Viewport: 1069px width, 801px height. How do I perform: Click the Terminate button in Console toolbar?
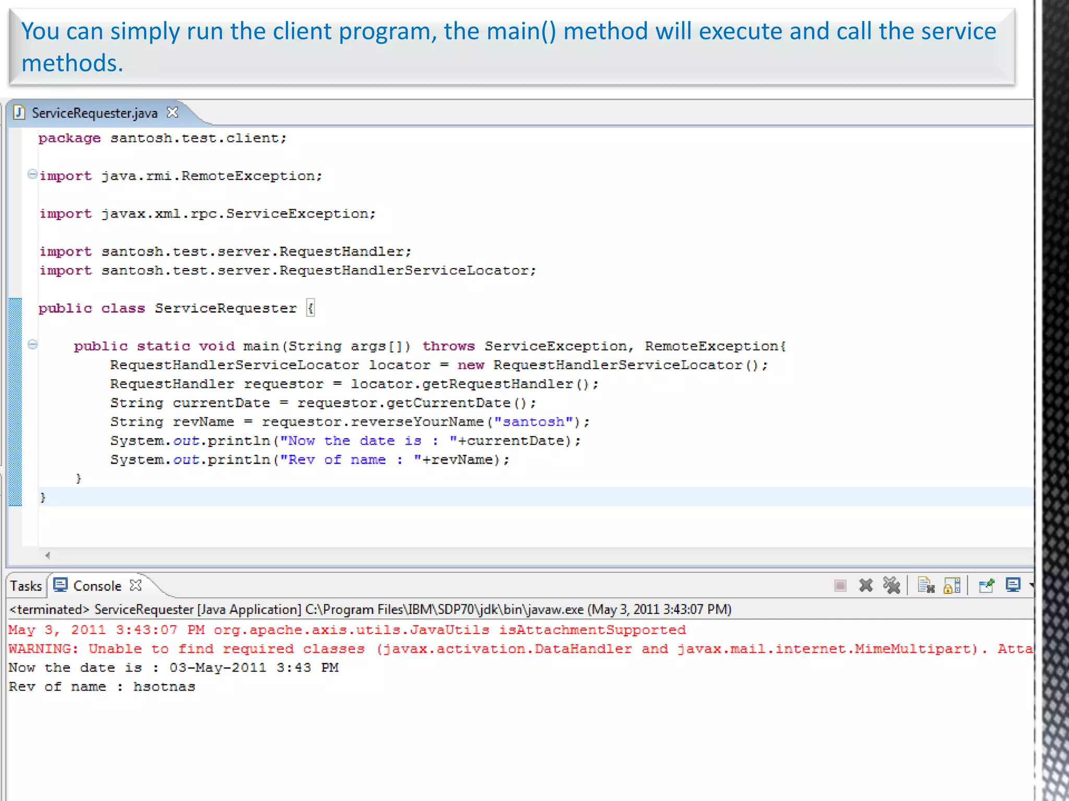(x=840, y=586)
